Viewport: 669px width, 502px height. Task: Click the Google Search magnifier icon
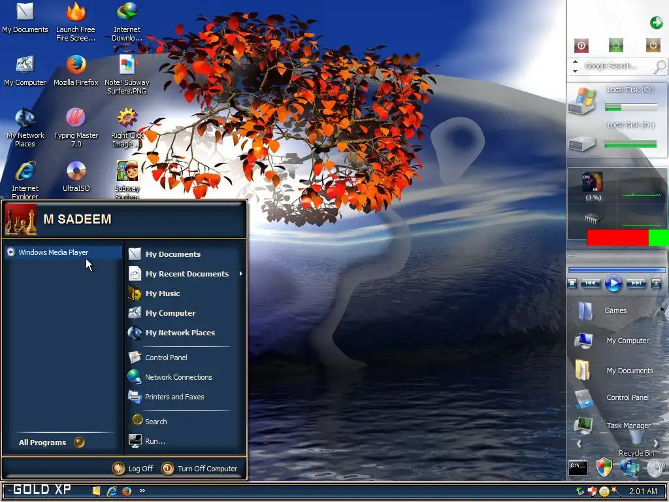pyautogui.click(x=660, y=67)
